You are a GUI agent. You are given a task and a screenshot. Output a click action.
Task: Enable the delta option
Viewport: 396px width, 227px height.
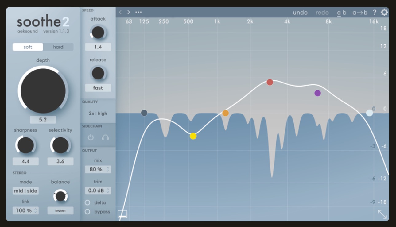tap(87, 202)
